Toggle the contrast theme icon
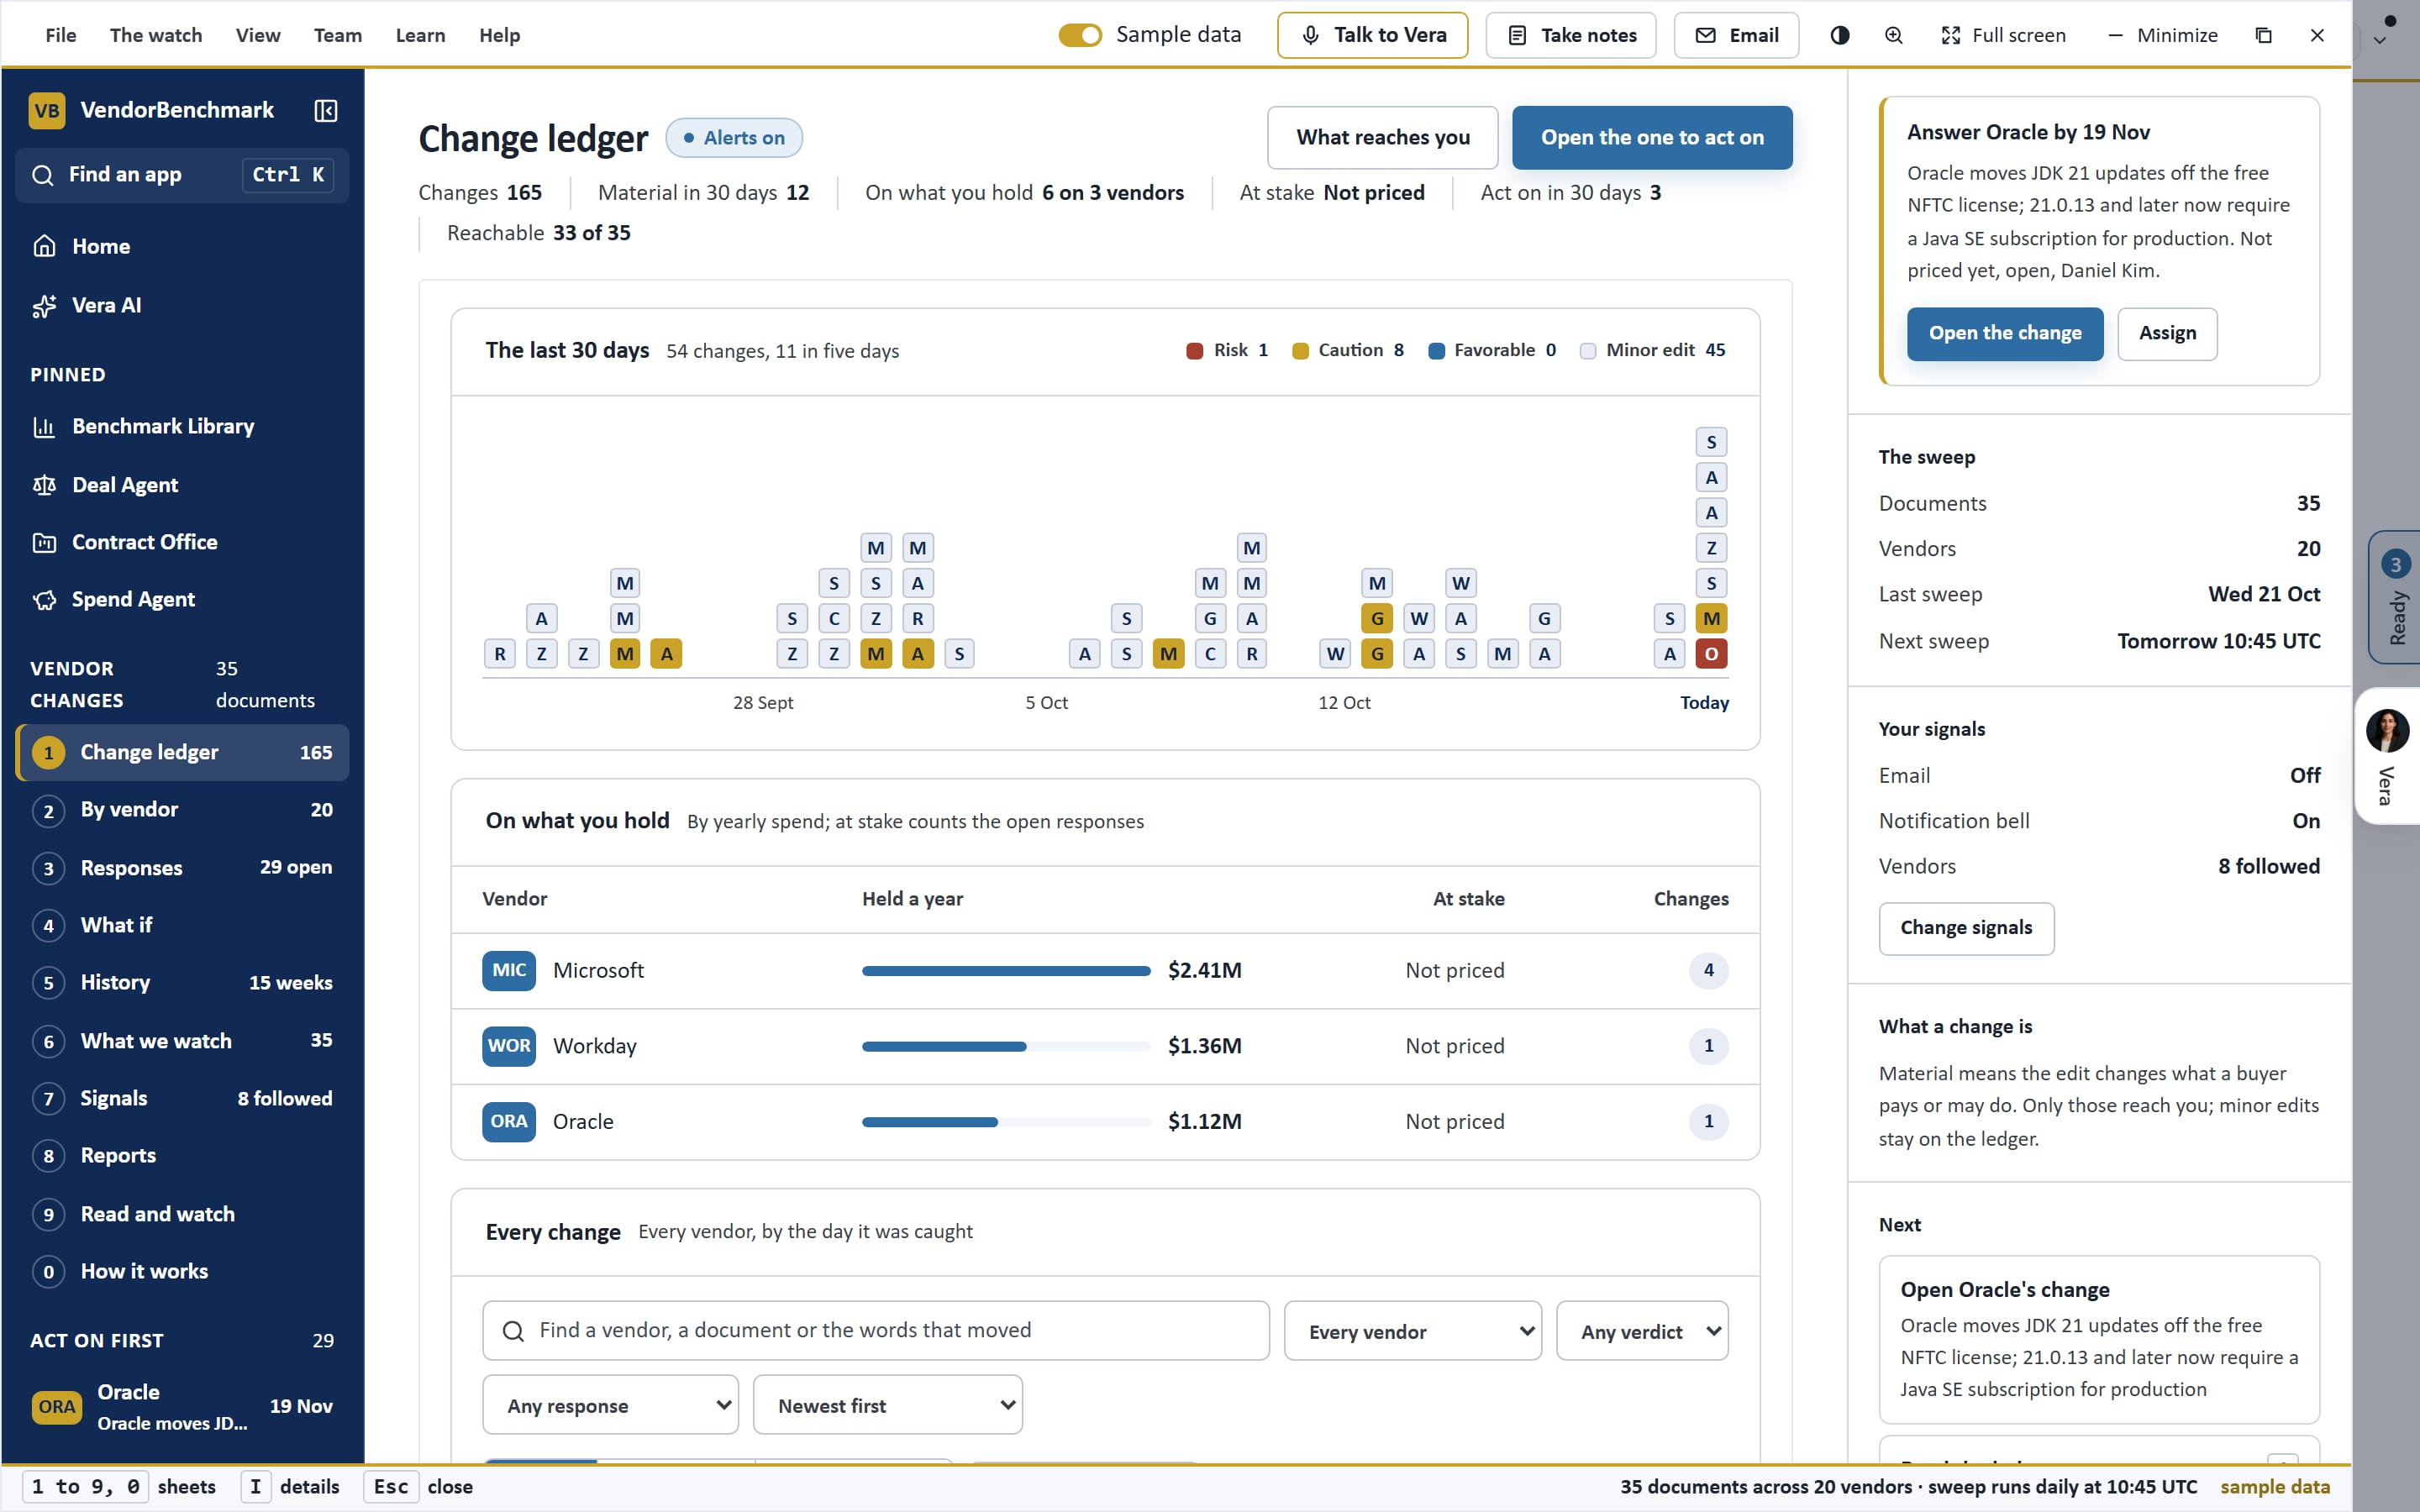 [x=1839, y=35]
